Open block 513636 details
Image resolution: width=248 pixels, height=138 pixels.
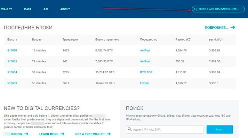click(12, 50)
